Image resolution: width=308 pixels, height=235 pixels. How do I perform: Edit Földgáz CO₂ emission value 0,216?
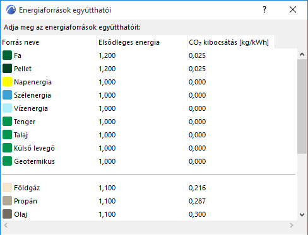(x=197, y=188)
